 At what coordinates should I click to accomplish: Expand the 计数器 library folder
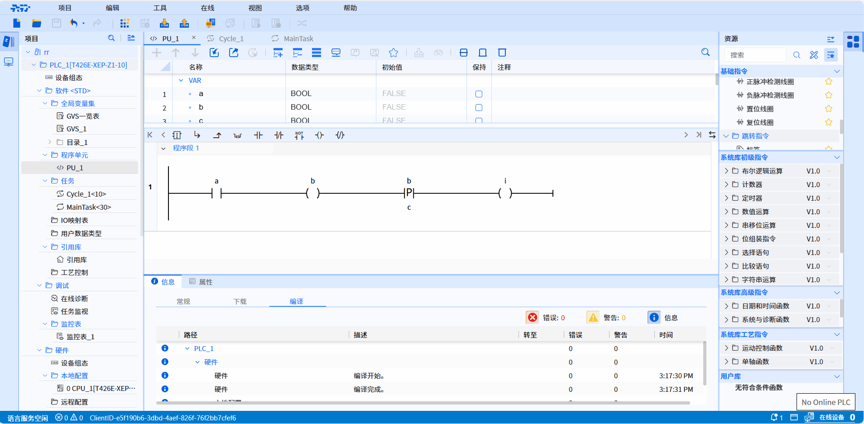pyautogui.click(x=726, y=184)
